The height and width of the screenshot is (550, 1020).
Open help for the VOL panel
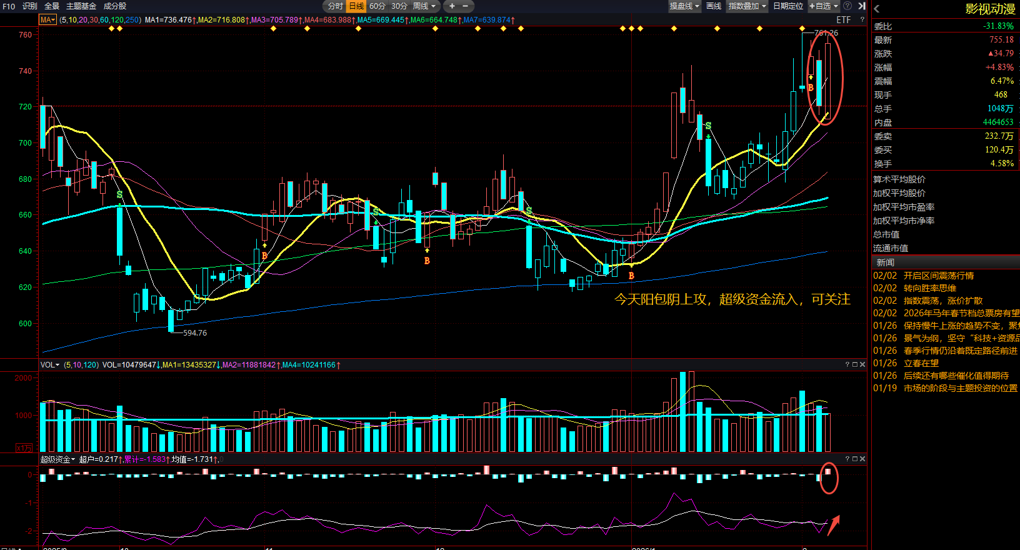(847, 364)
